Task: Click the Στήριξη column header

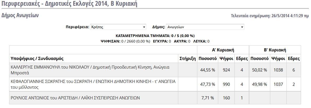Action: (188, 58)
